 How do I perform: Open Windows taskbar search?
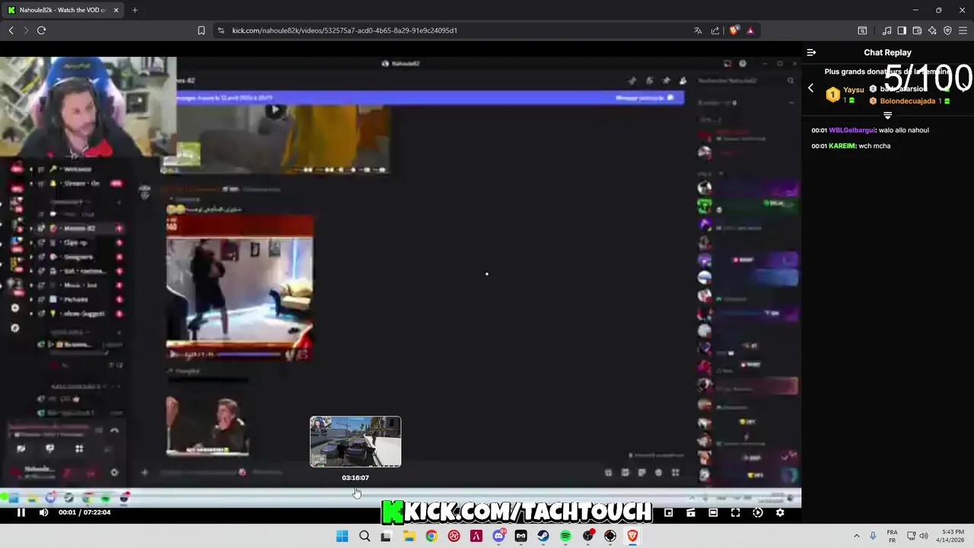click(364, 536)
